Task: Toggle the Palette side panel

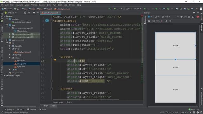Action: coord(145,20)
